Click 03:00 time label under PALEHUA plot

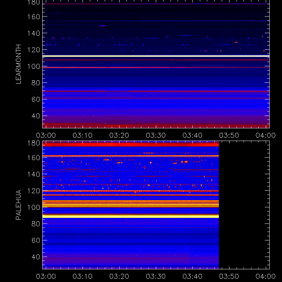(x=46, y=276)
